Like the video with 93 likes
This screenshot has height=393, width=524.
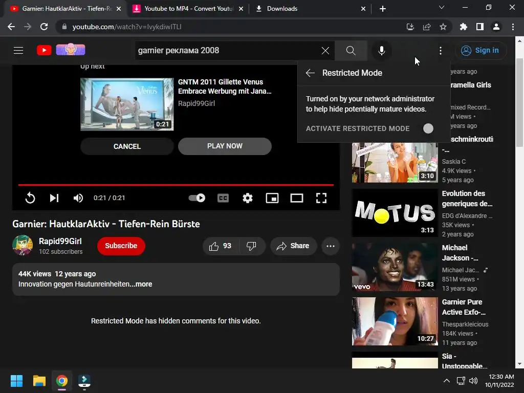tap(220, 246)
